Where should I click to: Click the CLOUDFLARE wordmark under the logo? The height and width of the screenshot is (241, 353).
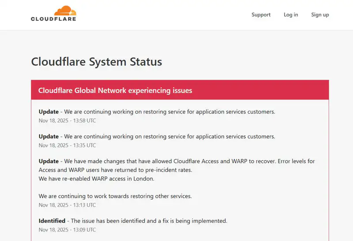53,19
